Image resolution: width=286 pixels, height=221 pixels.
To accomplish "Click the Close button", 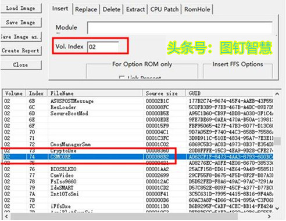I will tap(20, 65).
